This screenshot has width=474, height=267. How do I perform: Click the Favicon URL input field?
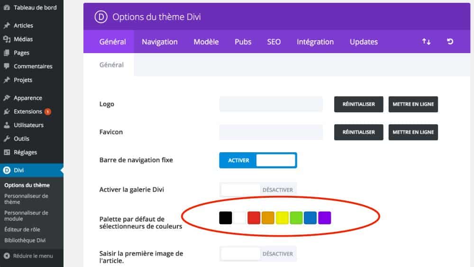(x=271, y=132)
